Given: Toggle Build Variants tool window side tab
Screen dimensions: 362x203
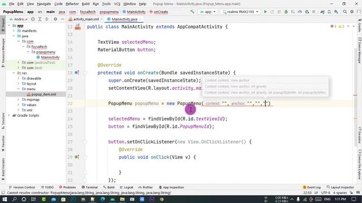Looking at the screenshot, I should (3, 169).
